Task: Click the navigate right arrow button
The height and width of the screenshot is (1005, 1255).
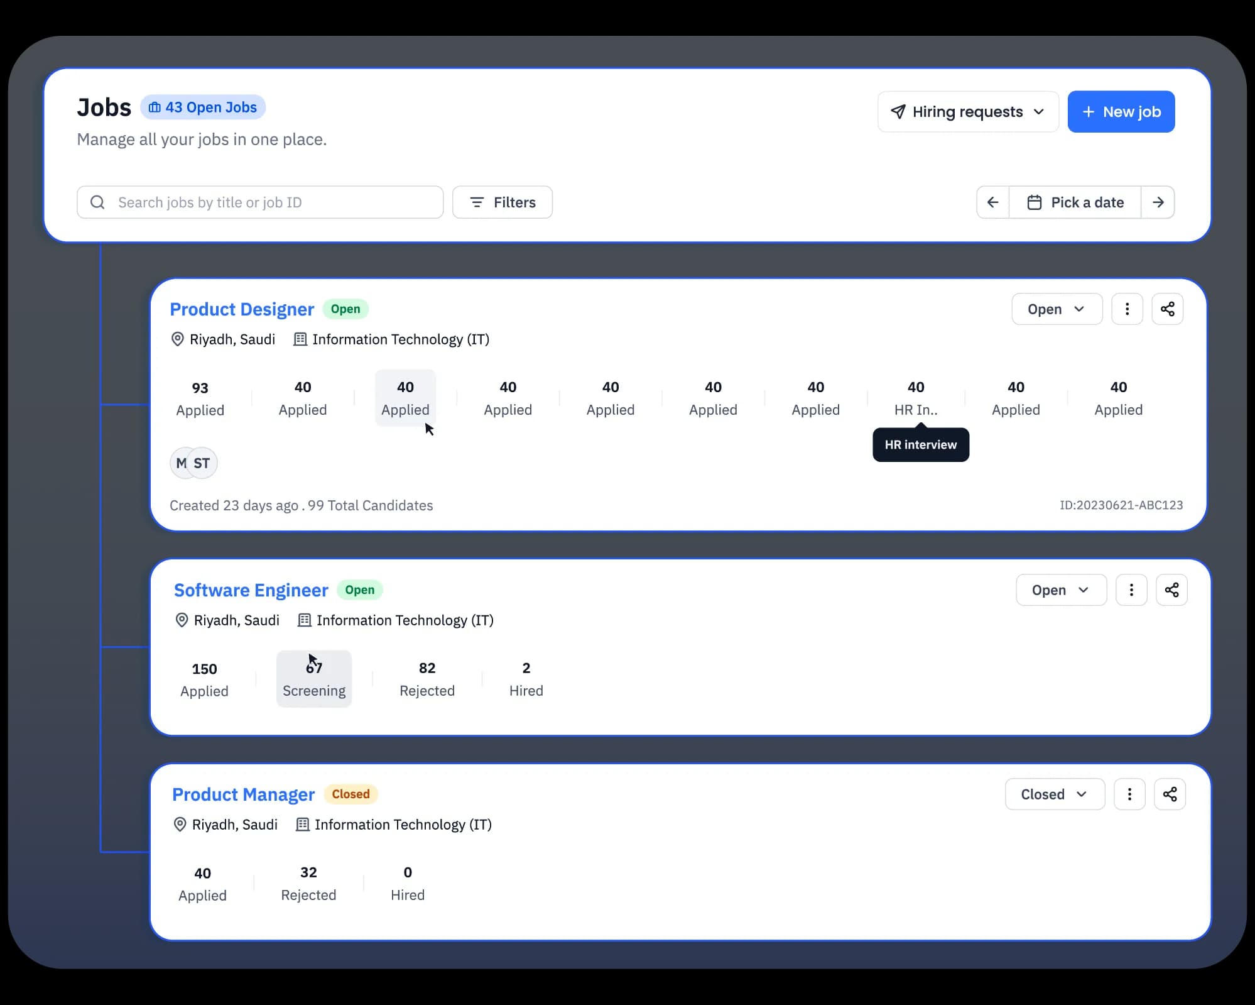Action: pos(1159,202)
